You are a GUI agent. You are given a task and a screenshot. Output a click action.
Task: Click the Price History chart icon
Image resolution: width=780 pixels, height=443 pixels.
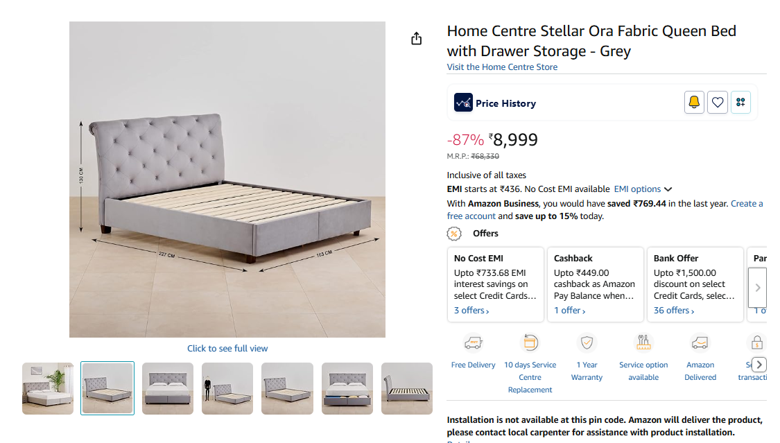point(463,103)
